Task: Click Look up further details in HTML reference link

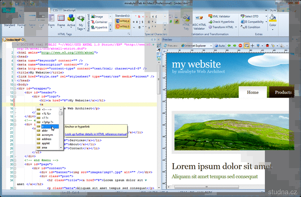Action: pos(96,134)
